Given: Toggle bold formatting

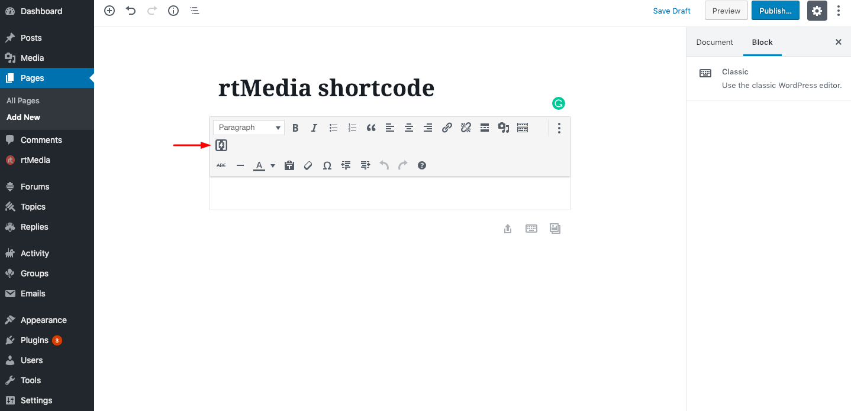Looking at the screenshot, I should point(295,128).
